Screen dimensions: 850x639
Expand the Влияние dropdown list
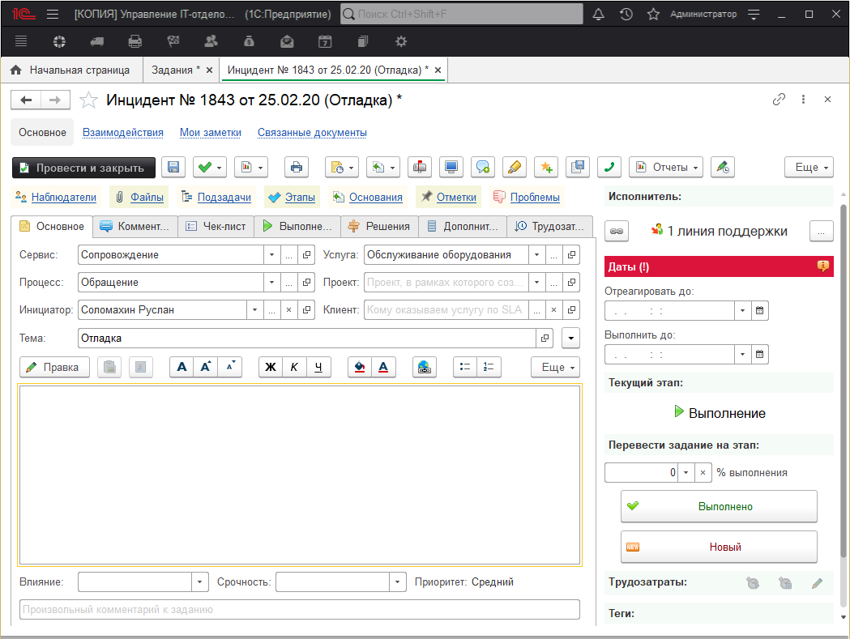200,582
